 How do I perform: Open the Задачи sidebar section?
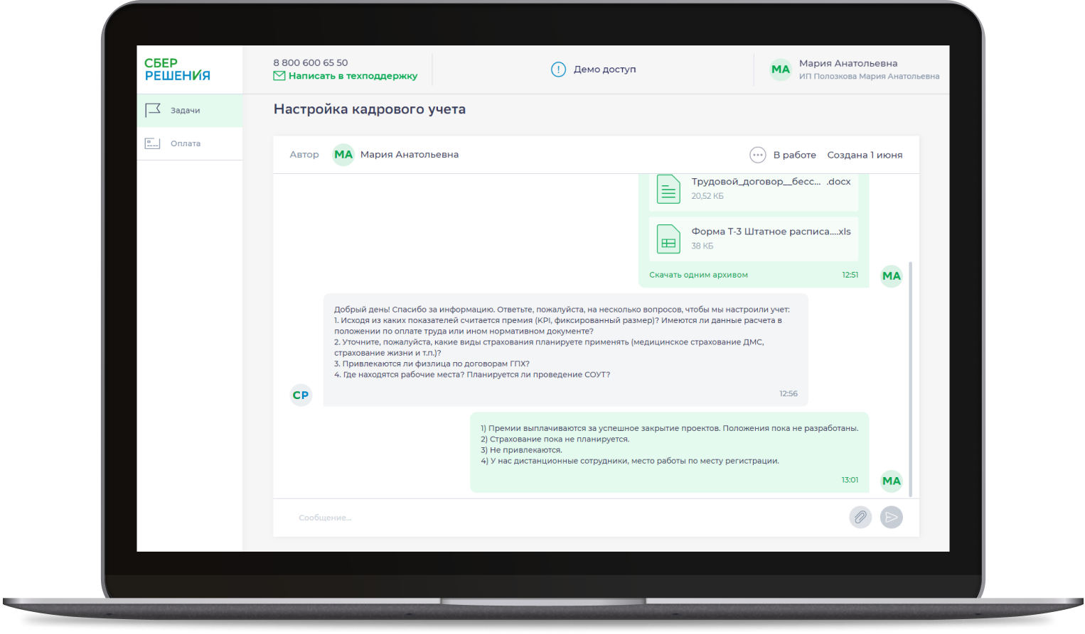(186, 111)
